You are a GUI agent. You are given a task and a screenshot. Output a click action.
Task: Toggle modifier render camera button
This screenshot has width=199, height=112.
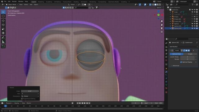(189, 50)
